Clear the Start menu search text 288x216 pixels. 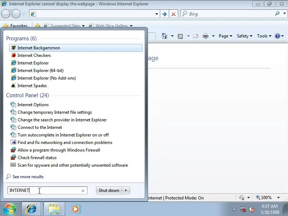[83, 191]
